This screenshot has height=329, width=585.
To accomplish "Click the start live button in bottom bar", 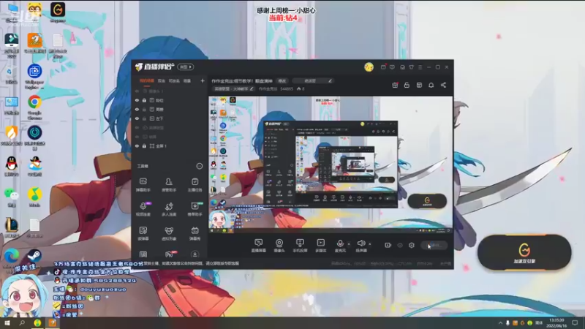I will coord(434,245).
